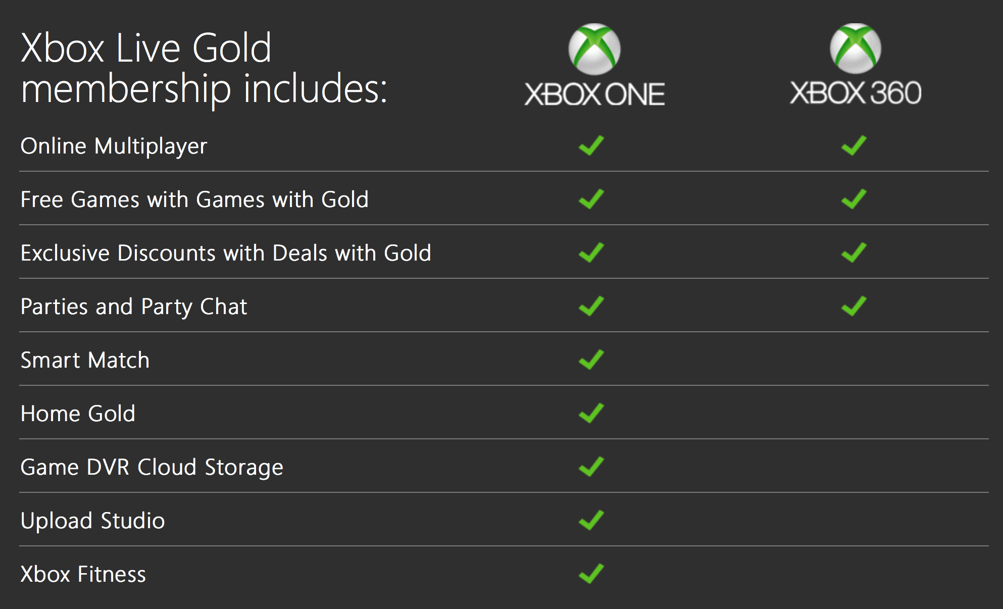Click the Xbox 360 logo sphere

pyautogui.click(x=856, y=48)
